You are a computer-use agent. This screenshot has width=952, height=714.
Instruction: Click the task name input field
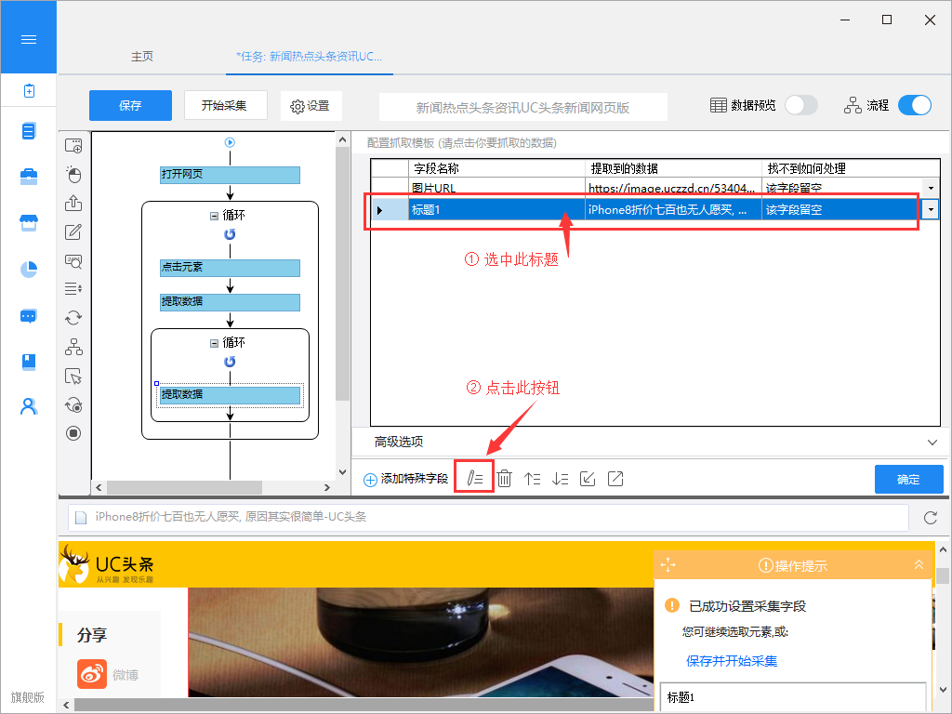tap(522, 107)
